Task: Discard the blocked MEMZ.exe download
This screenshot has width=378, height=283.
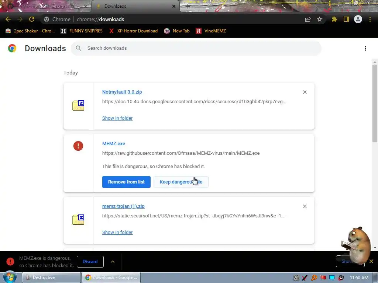Action: click(90, 262)
